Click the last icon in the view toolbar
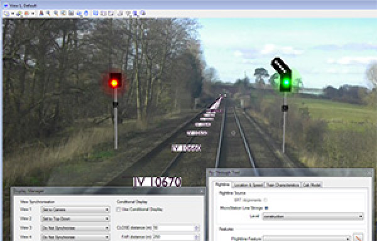 143,13
